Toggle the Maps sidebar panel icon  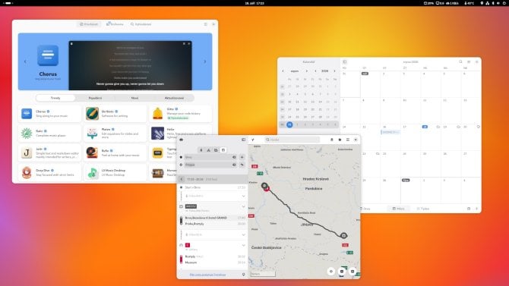pyautogui.click(x=243, y=140)
